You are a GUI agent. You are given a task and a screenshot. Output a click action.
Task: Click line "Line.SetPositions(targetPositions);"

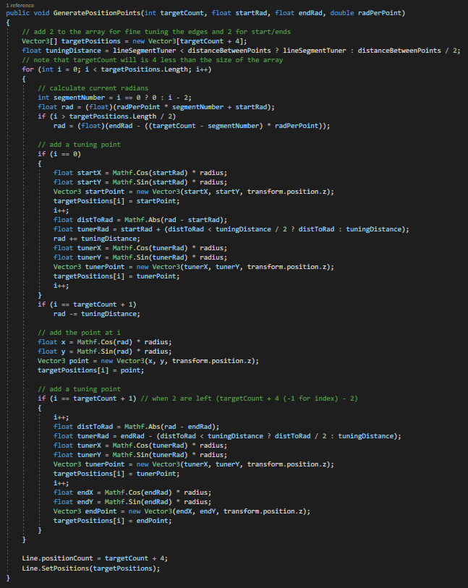pos(90,568)
